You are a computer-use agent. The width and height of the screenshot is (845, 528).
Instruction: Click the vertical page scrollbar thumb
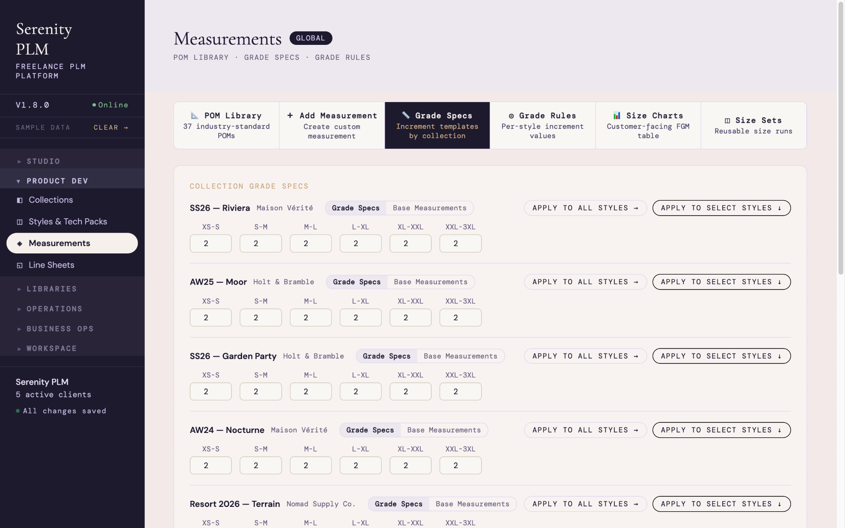tap(841, 139)
